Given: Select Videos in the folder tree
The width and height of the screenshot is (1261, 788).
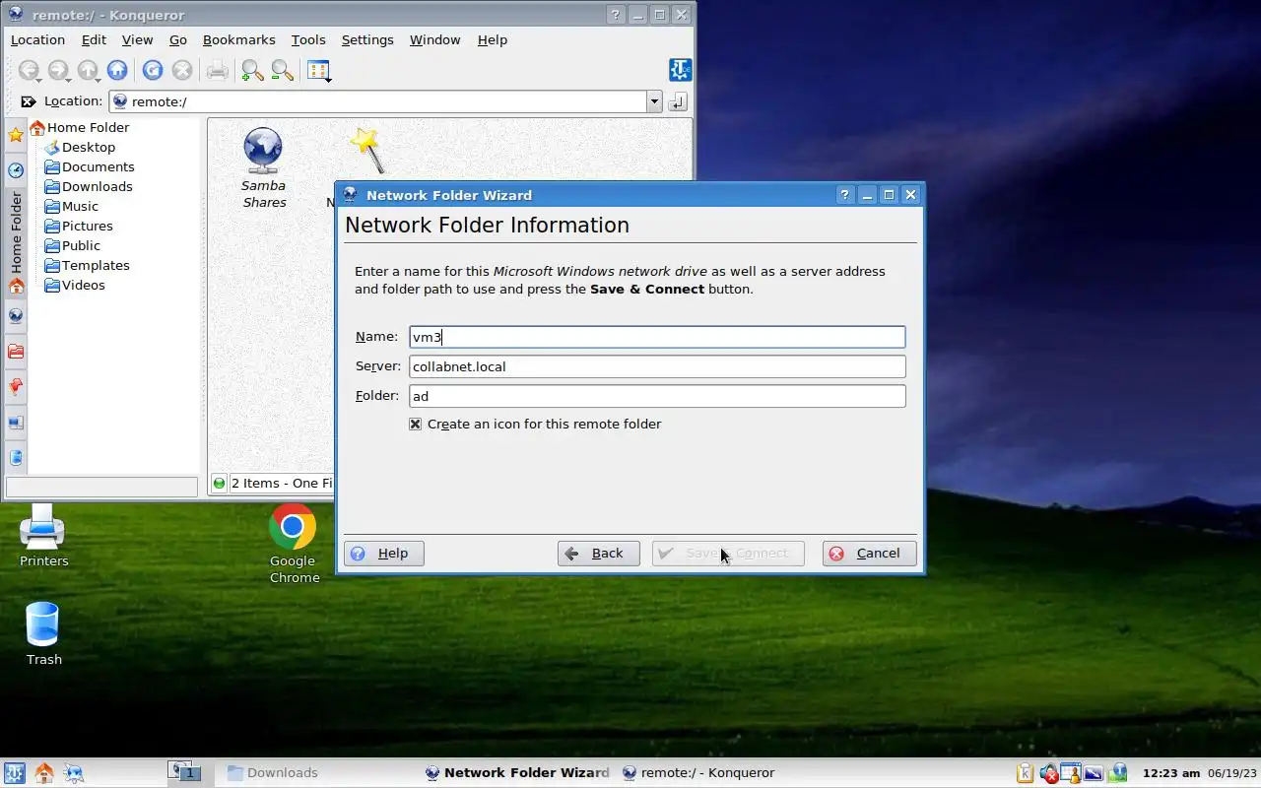Looking at the screenshot, I should pyautogui.click(x=75, y=285).
